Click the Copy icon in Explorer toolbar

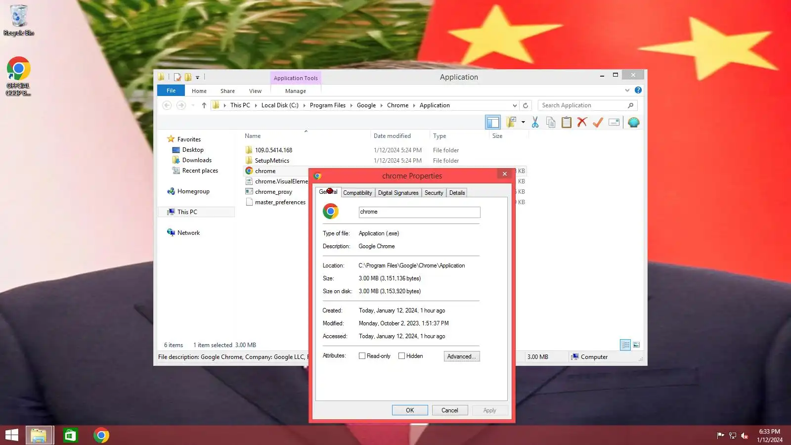pos(551,122)
